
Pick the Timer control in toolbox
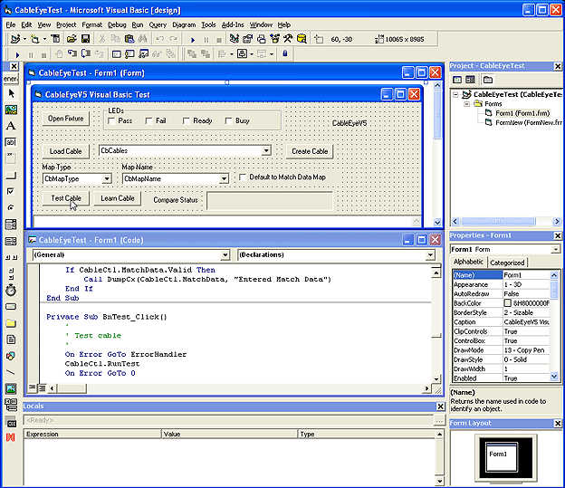click(11, 290)
